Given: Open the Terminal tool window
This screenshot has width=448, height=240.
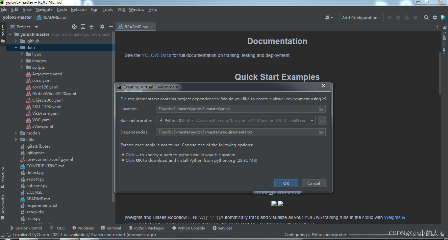Looking at the screenshot, I should pyautogui.click(x=111, y=228).
